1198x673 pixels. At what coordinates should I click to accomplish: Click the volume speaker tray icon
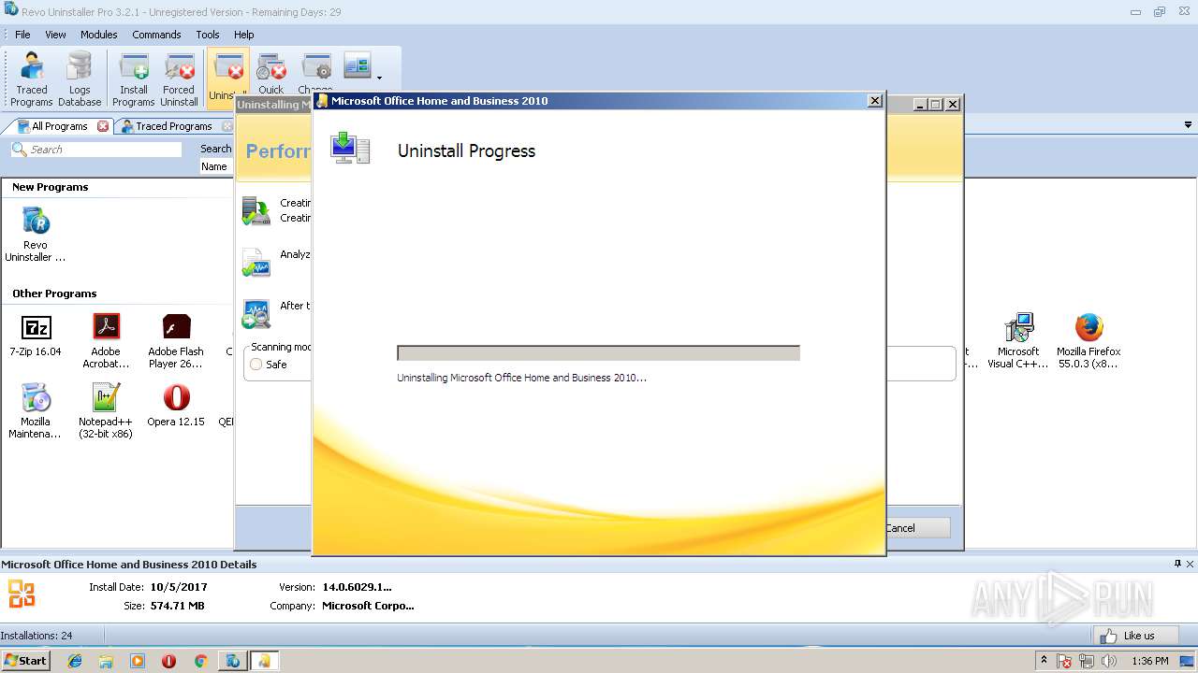1109,661
